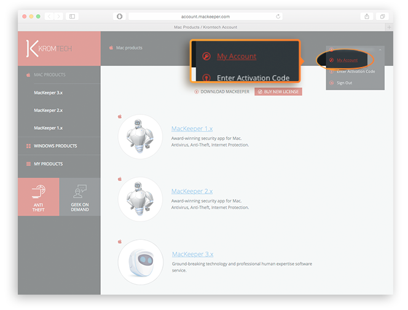Select MacKeeper 2.x in the sidebar

[48, 111]
